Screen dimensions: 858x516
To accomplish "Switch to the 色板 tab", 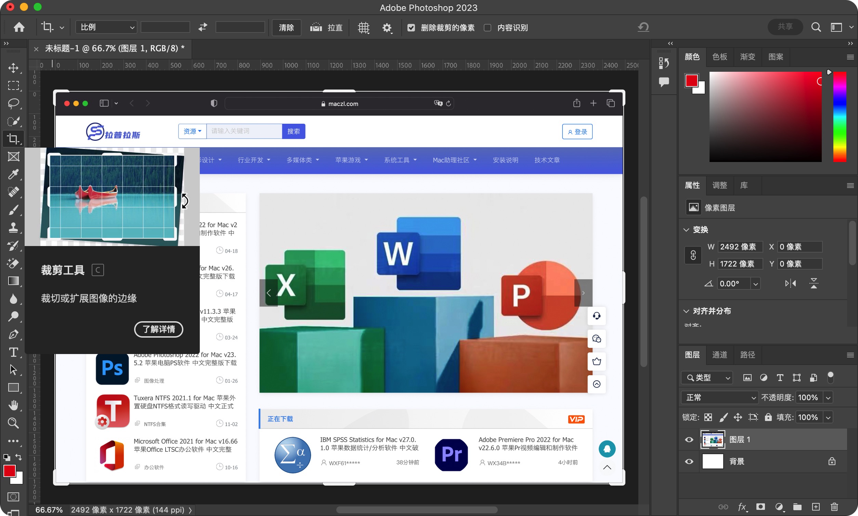I will click(720, 57).
